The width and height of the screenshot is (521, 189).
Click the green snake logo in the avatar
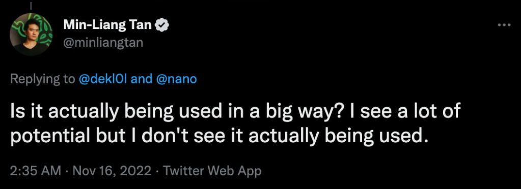(x=44, y=31)
